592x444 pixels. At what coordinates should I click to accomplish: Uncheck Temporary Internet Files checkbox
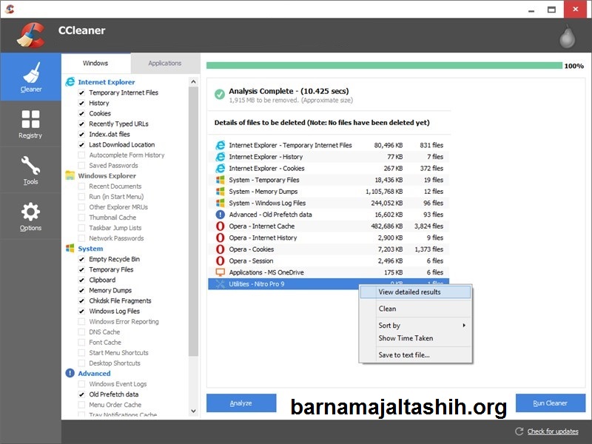coord(81,92)
